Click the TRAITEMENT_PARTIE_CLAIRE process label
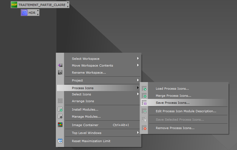Viewport: 237px width, 150px height. click(x=42, y=5)
